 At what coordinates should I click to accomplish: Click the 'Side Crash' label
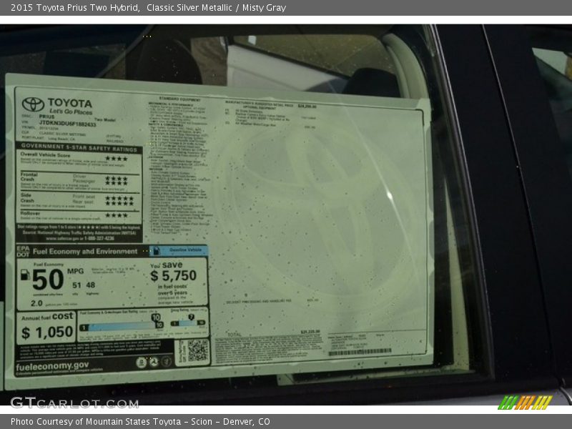(x=27, y=198)
